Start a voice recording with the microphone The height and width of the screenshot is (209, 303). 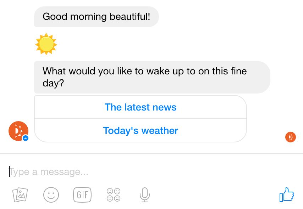coord(144,195)
